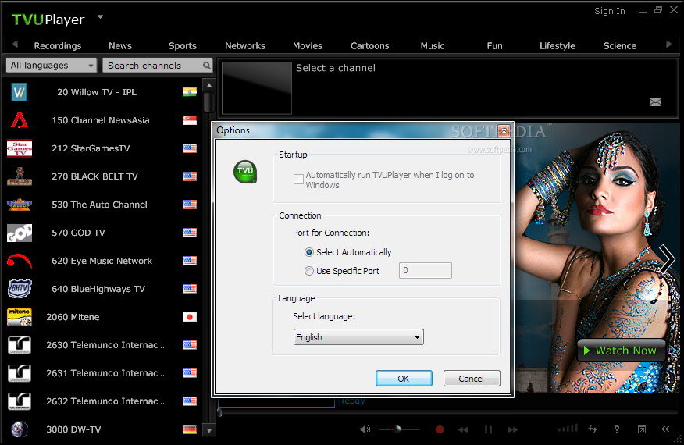Select channel 570 GOD TV
This screenshot has height=445, width=684.
pos(103,233)
